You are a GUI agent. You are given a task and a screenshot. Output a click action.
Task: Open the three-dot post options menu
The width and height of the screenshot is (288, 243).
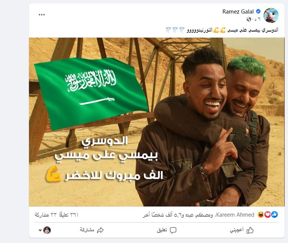[x=42, y=15]
